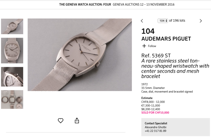
Task: Open the lot number 104 dropdown
Action: [163, 21]
